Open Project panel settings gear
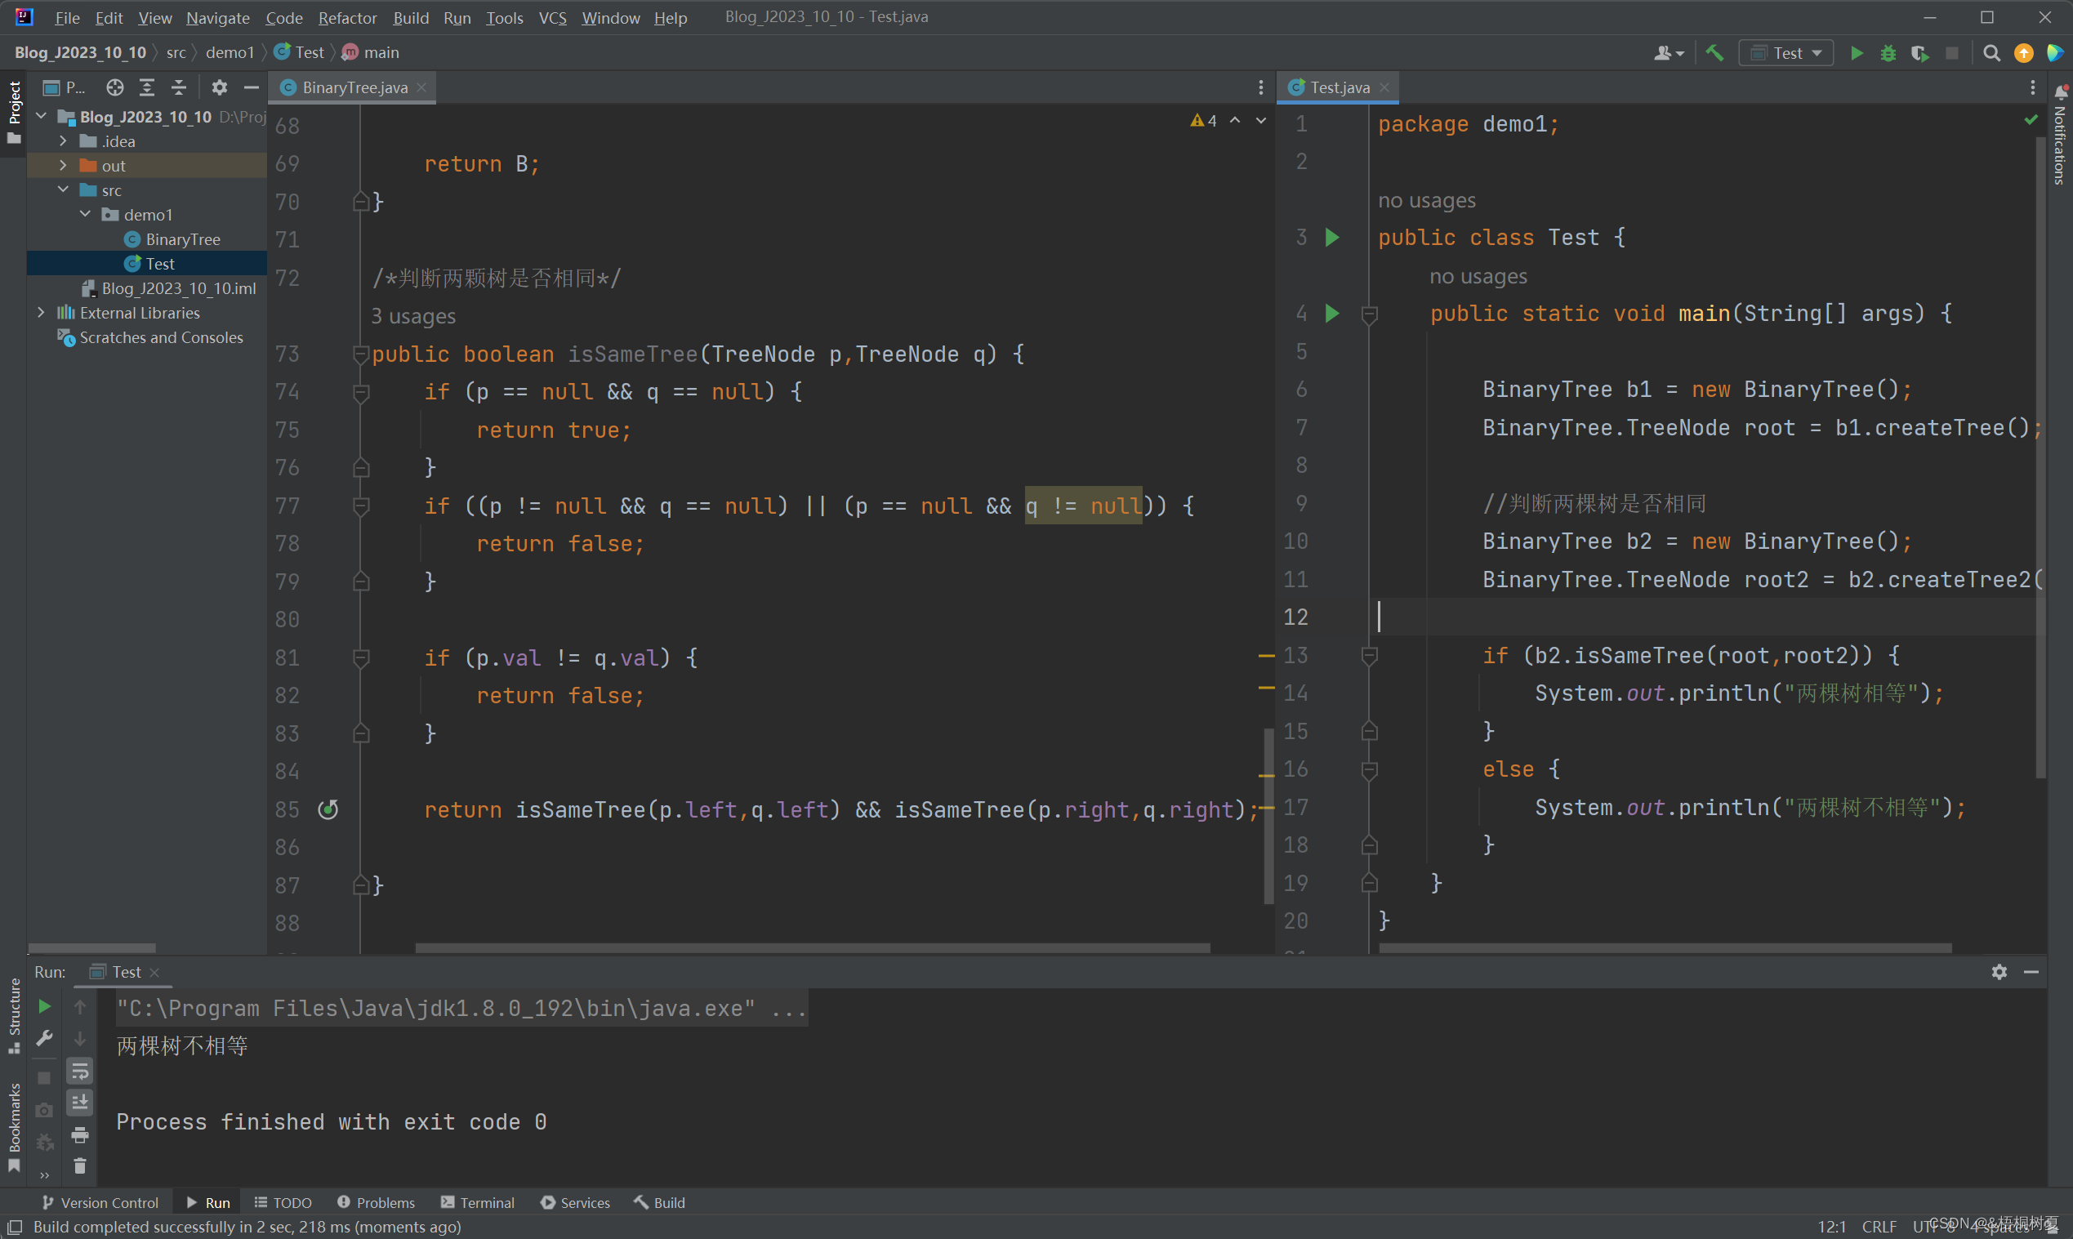 [219, 87]
